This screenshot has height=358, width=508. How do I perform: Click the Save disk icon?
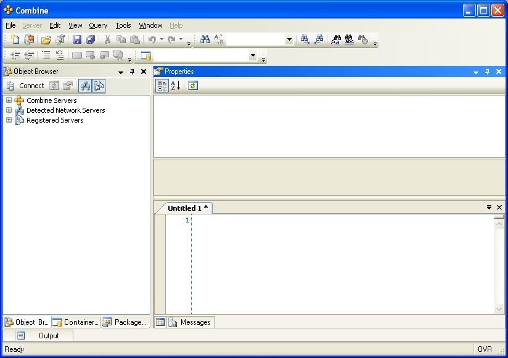point(77,39)
